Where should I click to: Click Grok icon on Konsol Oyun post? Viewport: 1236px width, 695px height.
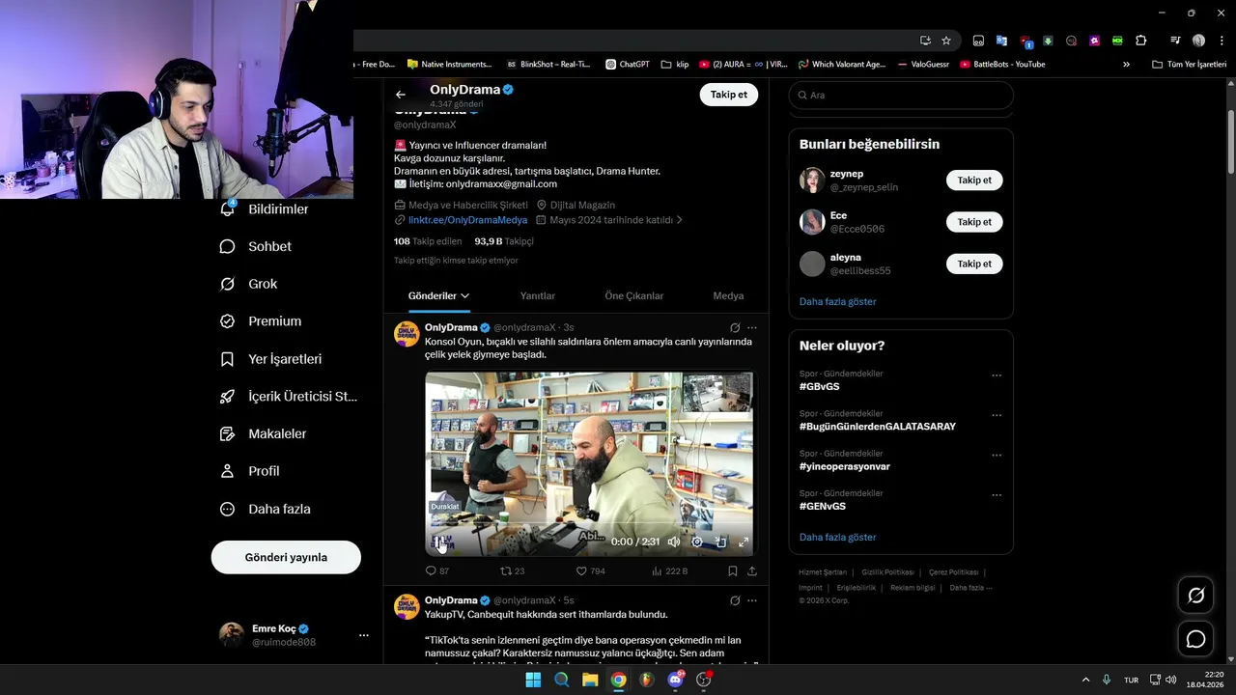(735, 328)
